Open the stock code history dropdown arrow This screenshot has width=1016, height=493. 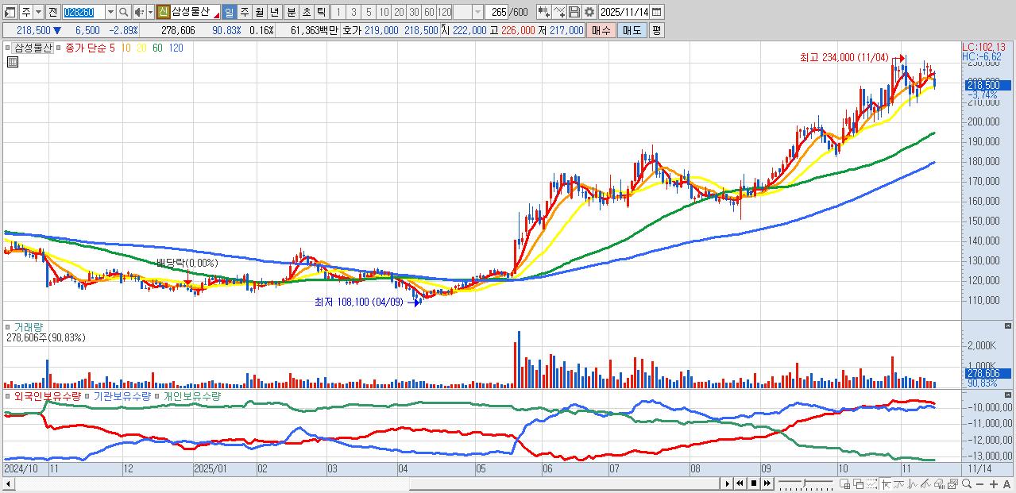pyautogui.click(x=110, y=12)
